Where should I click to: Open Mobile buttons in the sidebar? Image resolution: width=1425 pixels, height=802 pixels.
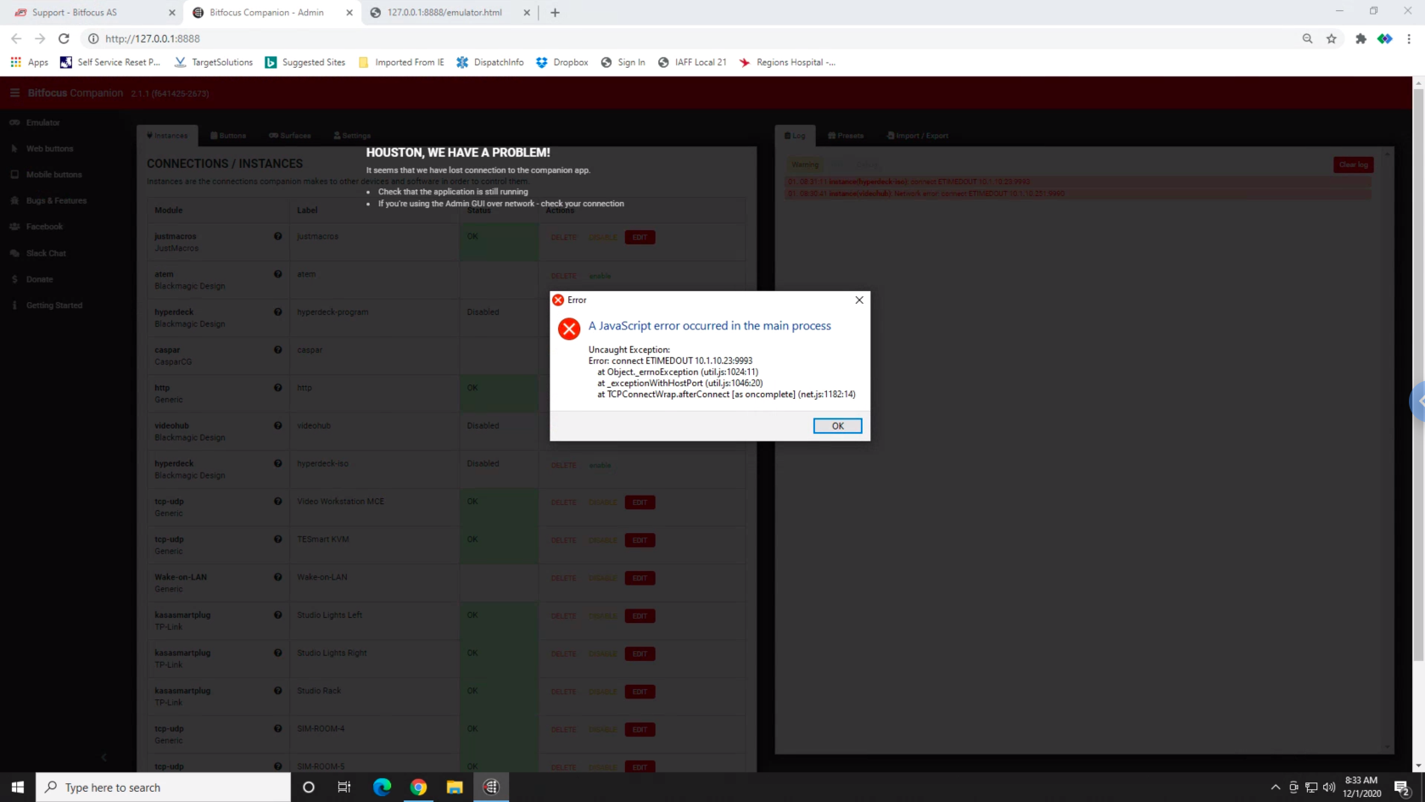[53, 175]
